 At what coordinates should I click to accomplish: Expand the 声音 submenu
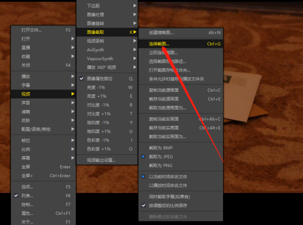43,103
